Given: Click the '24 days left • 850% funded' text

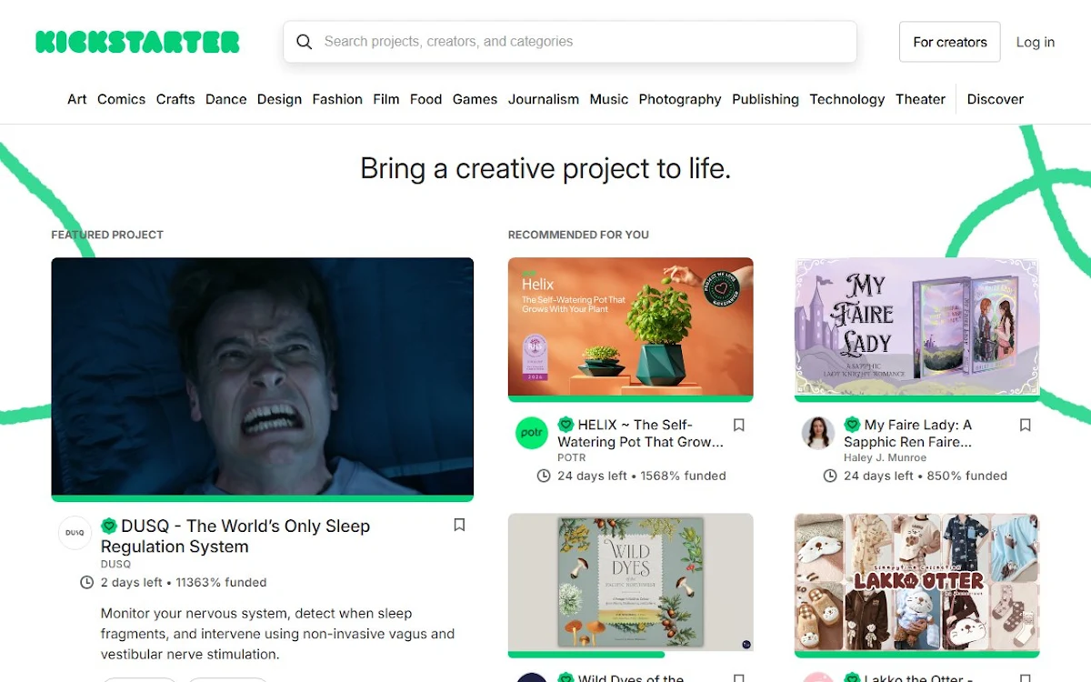Looking at the screenshot, I should pyautogui.click(x=926, y=476).
